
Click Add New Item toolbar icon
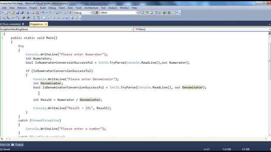(x=6, y=13)
